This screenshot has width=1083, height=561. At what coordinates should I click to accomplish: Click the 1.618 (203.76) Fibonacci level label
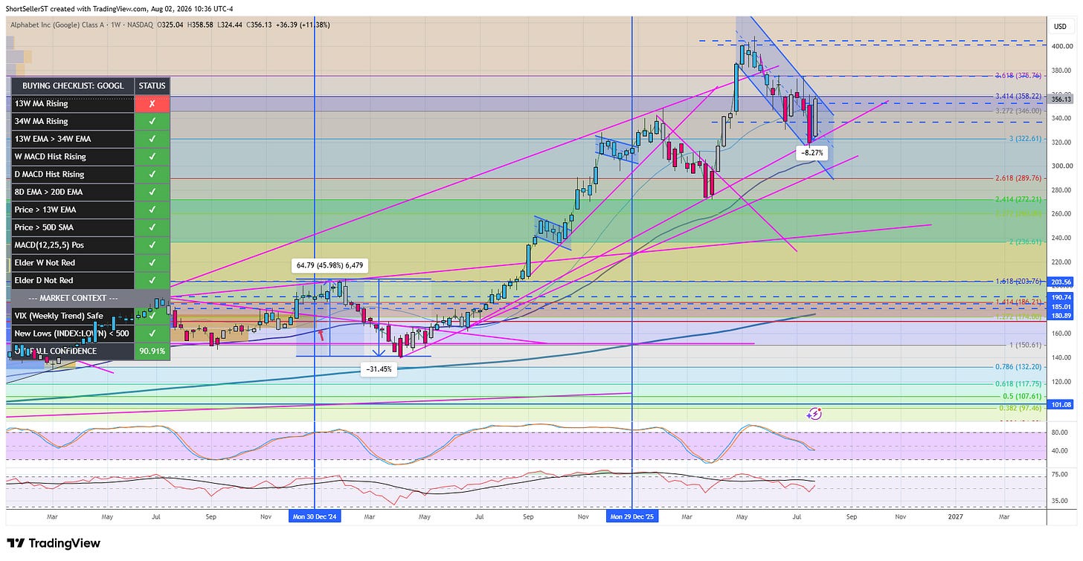click(1019, 282)
